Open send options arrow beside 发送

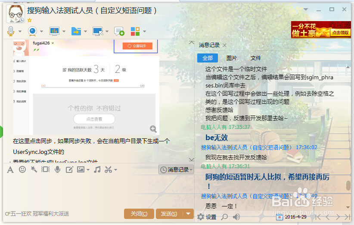point(188,214)
